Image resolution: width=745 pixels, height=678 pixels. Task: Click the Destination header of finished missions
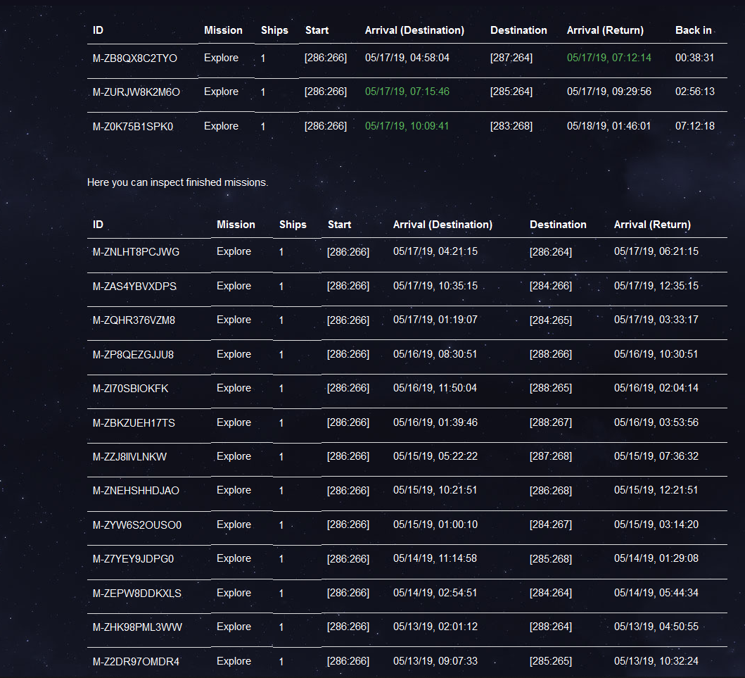click(x=558, y=225)
